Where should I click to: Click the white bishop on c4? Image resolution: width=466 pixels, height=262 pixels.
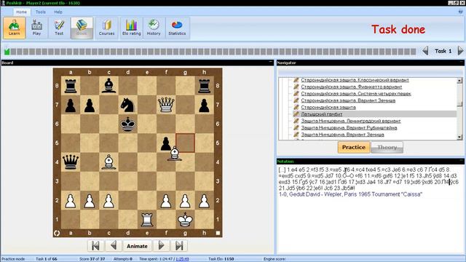pyautogui.click(x=108, y=162)
